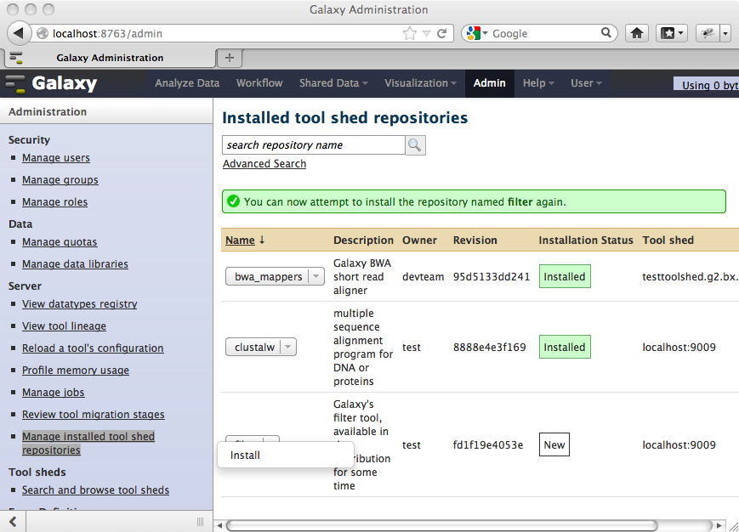
Task: Click the horizontal scrollbar thumb
Action: pyautogui.click(x=441, y=525)
